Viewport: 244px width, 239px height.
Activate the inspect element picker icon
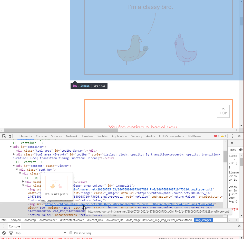[x=4, y=136]
